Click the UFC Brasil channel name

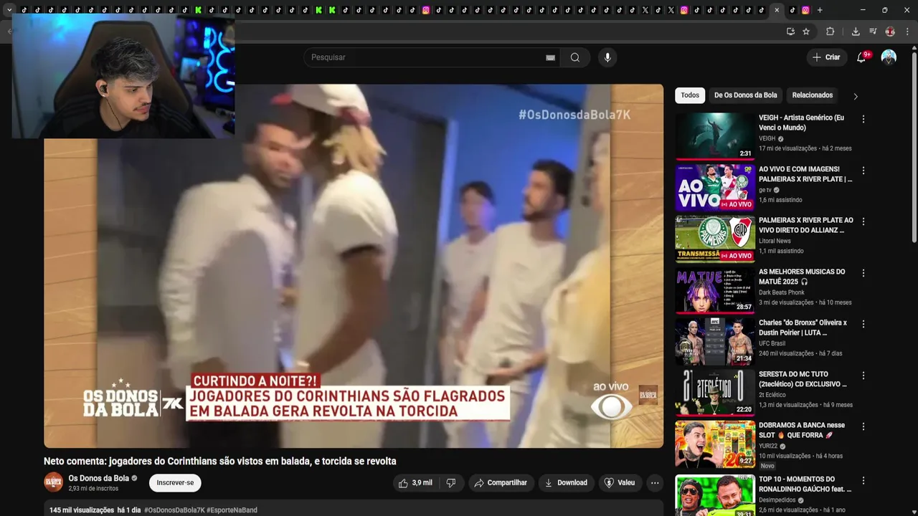[772, 343]
